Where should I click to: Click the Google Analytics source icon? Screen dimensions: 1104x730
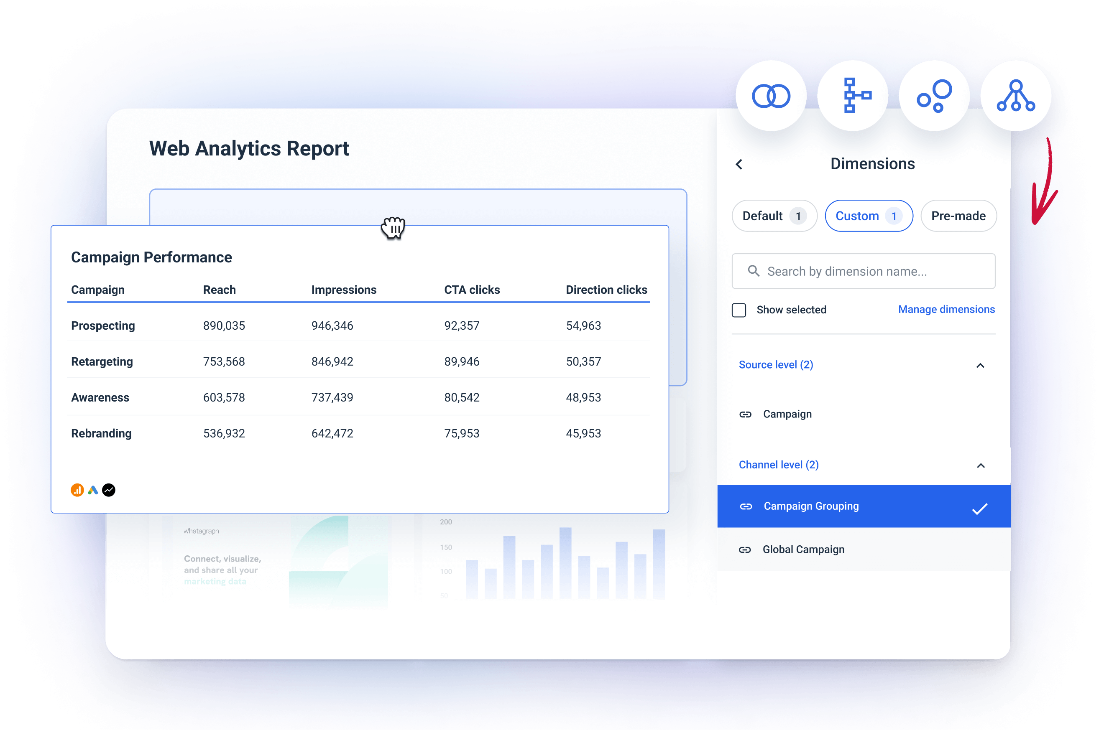77,490
